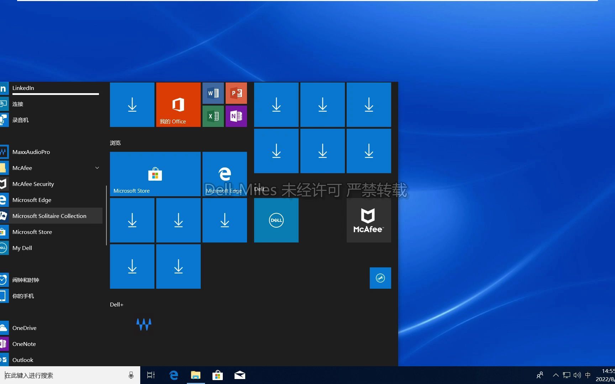Click the 浏览 group header
This screenshot has width=615, height=384.
tap(115, 143)
